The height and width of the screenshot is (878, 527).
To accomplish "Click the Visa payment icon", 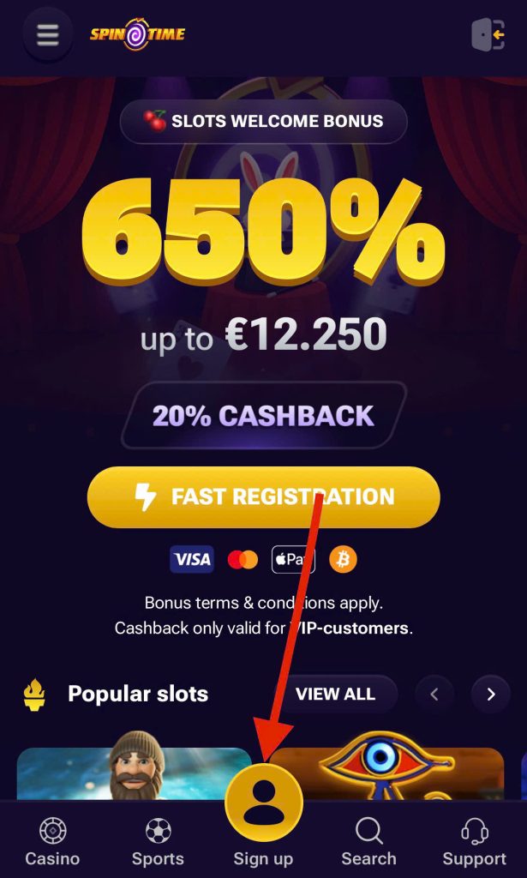I will pos(192,560).
